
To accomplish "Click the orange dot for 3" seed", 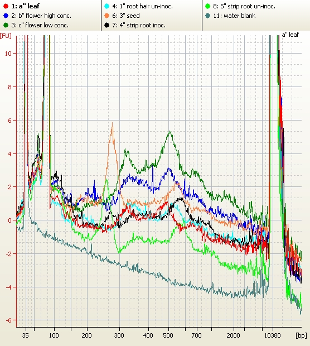I will 106,16.
